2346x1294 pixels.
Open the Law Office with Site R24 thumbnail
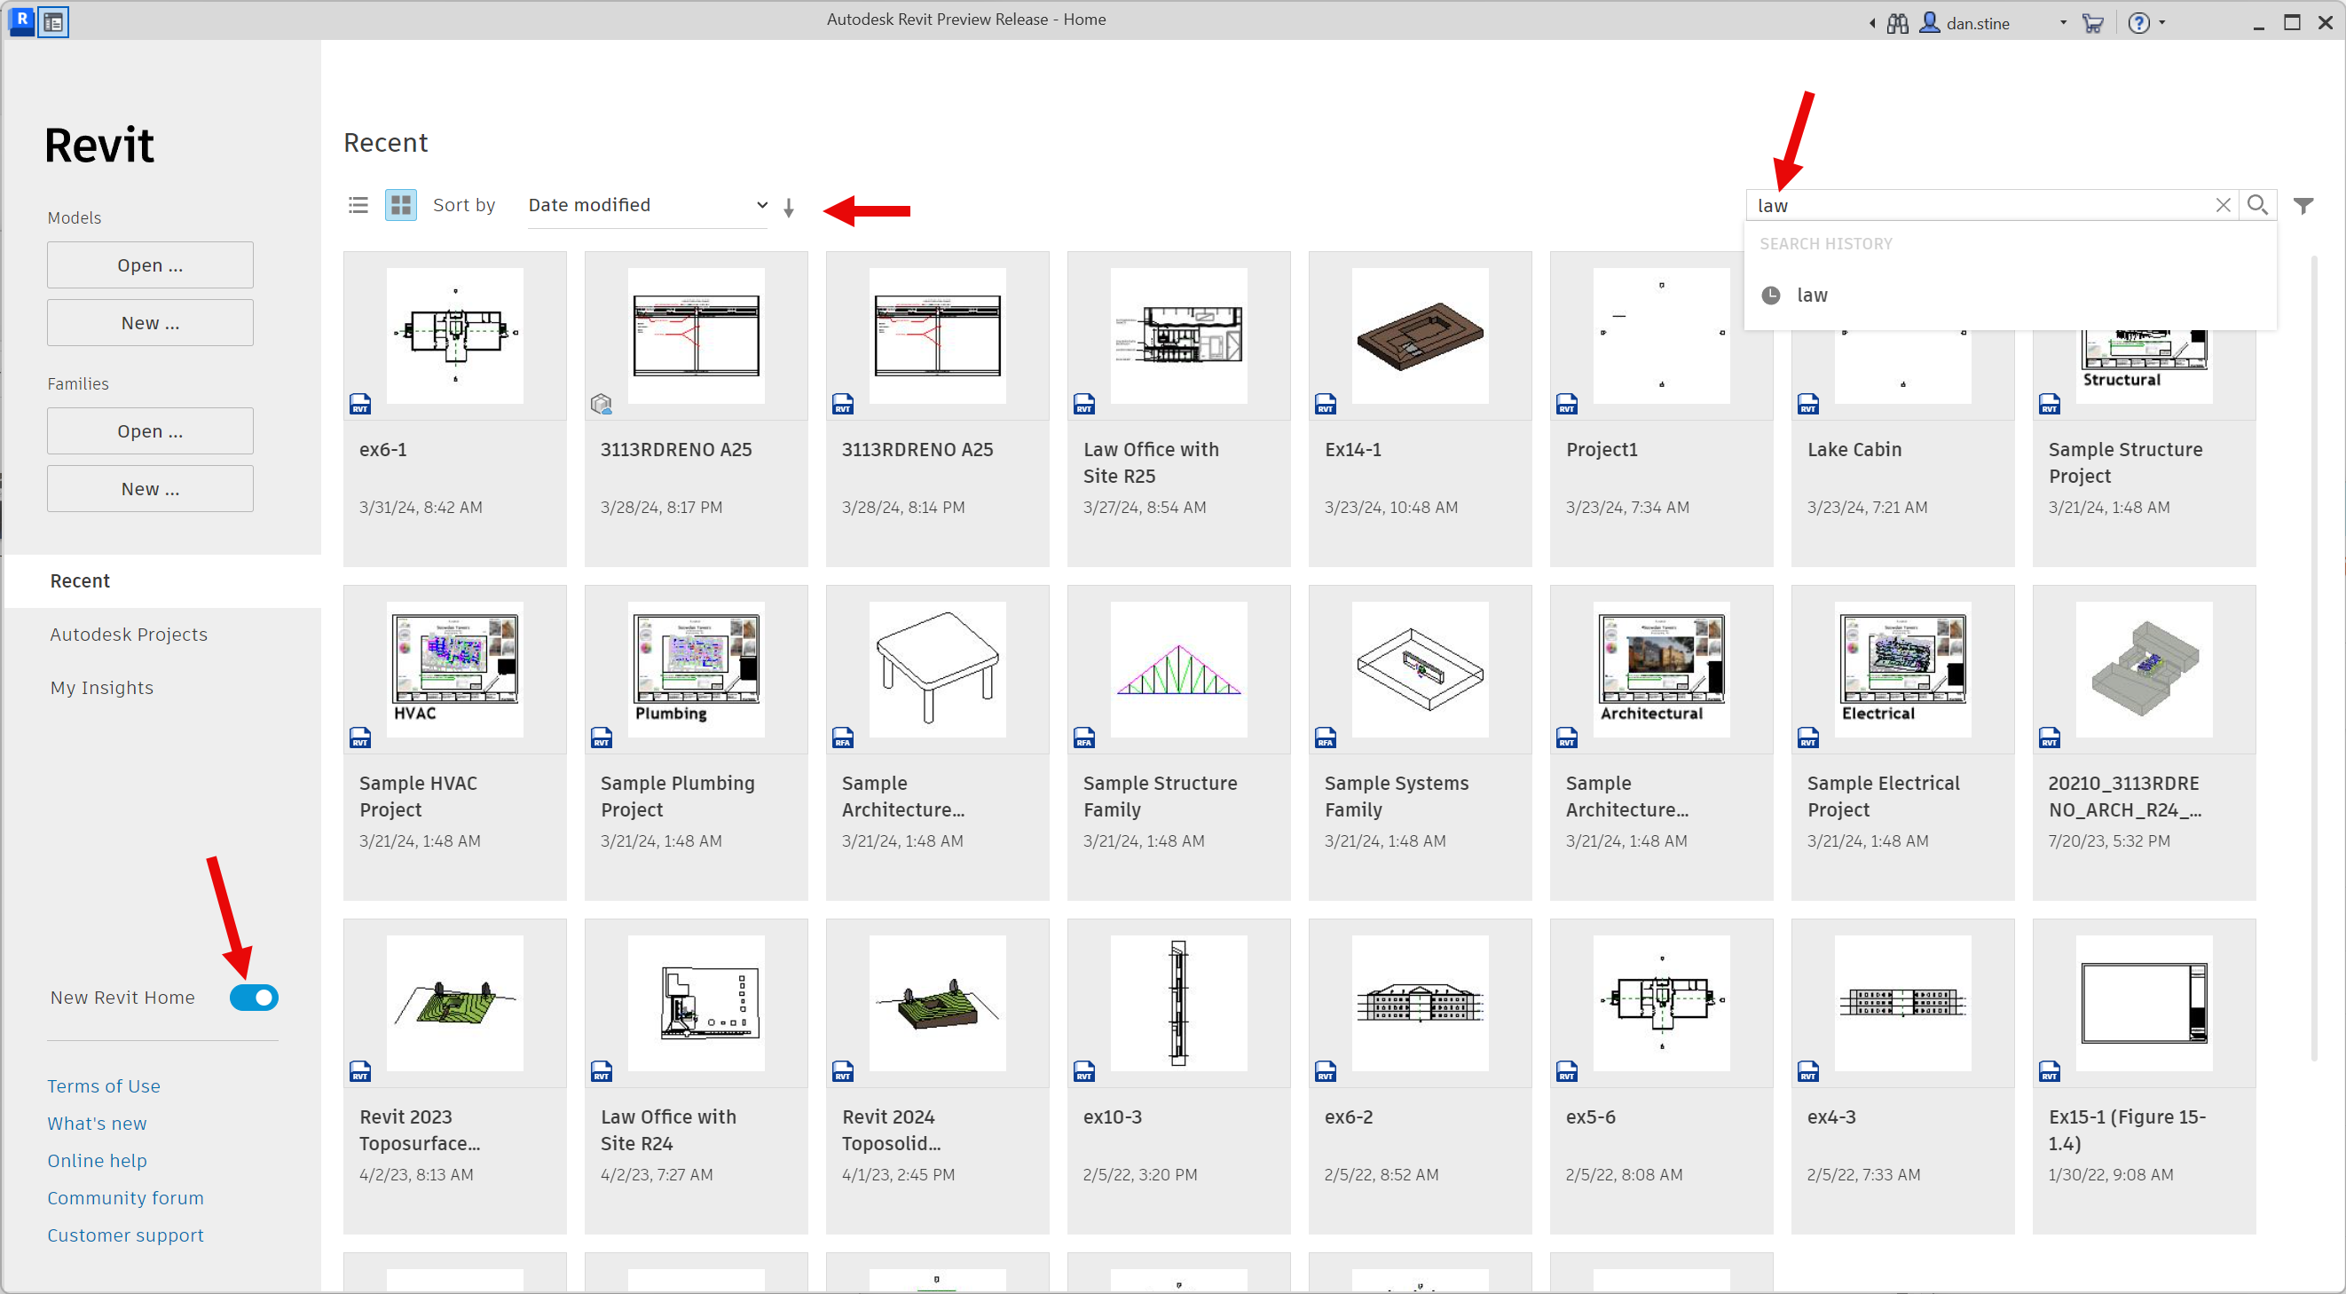tap(697, 1004)
